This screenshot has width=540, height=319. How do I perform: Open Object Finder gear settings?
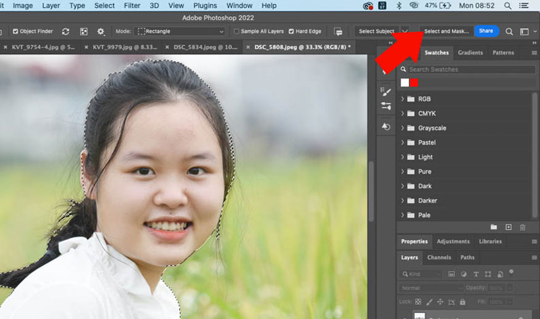coord(101,31)
